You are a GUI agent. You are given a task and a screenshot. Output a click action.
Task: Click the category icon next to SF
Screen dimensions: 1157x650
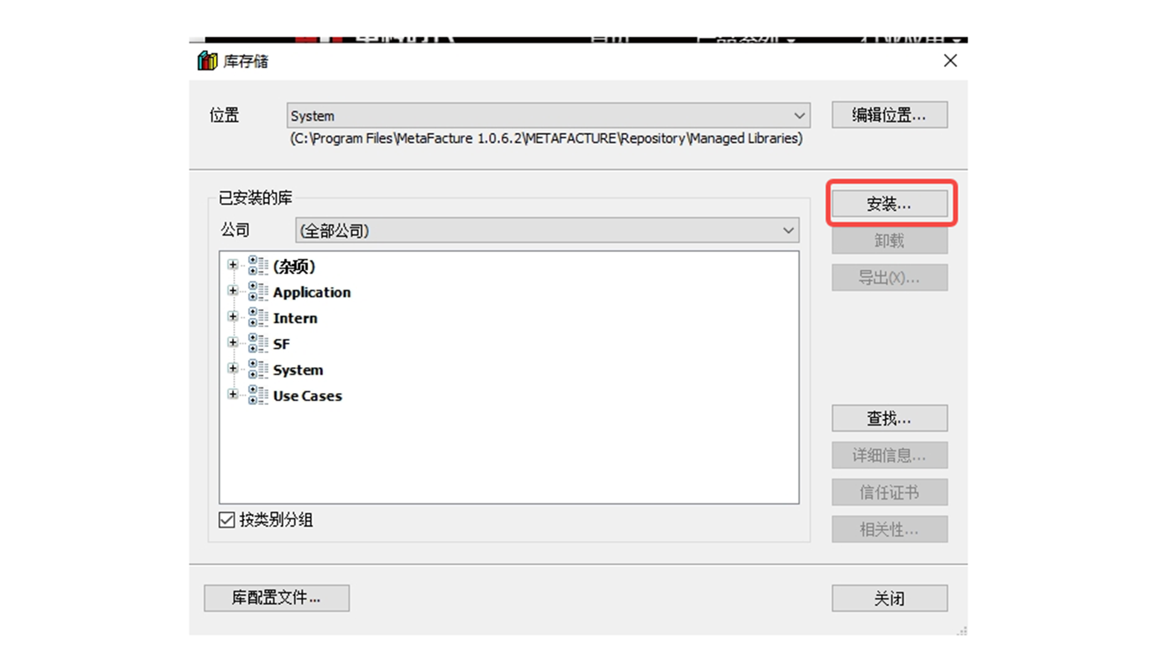tap(258, 343)
